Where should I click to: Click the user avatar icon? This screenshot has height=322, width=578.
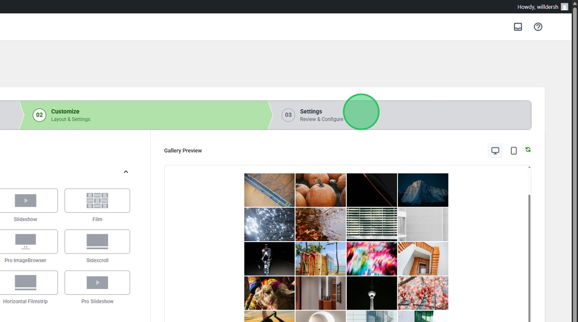pyautogui.click(x=565, y=7)
